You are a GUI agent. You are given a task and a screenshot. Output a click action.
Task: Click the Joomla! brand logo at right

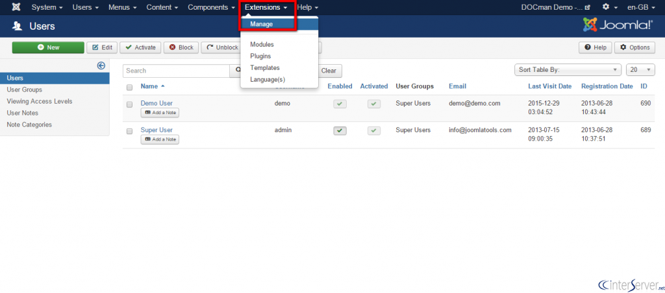618,25
